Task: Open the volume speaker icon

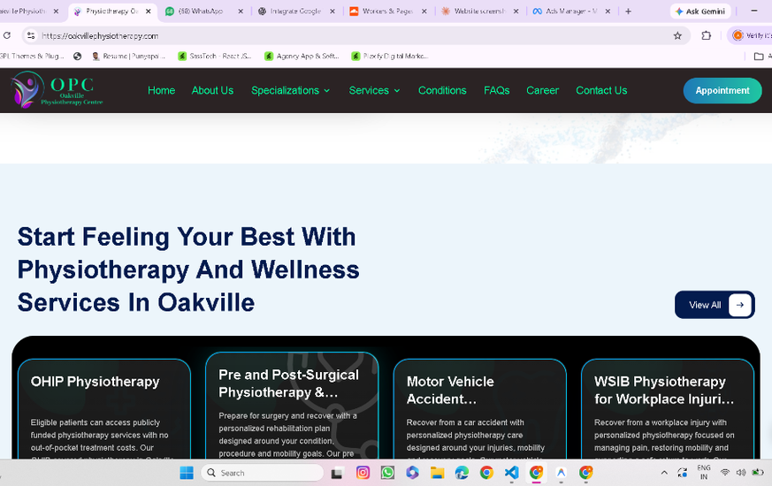Action: pyautogui.click(x=740, y=473)
